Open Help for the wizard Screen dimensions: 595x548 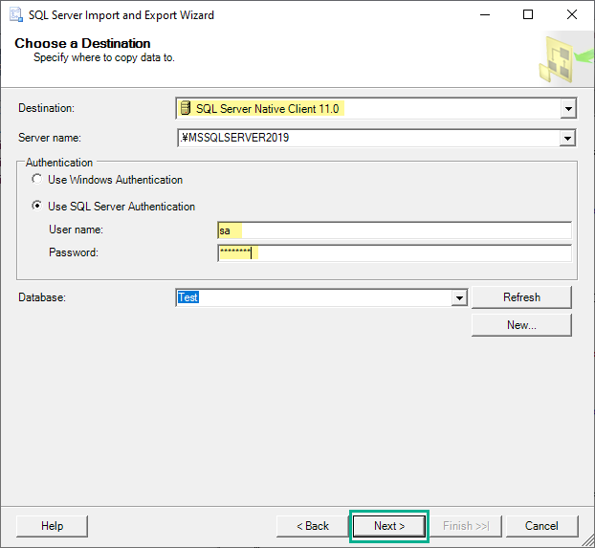tap(52, 526)
